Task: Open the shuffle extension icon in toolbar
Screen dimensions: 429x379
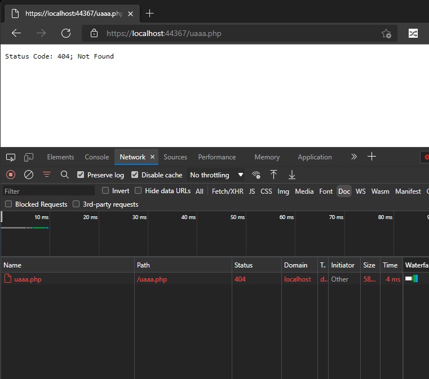Action: tap(413, 33)
